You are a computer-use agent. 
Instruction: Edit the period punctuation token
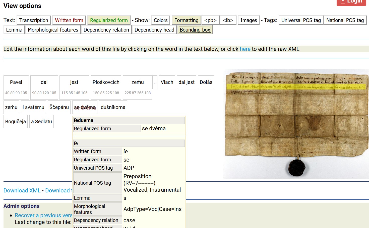coord(155,82)
